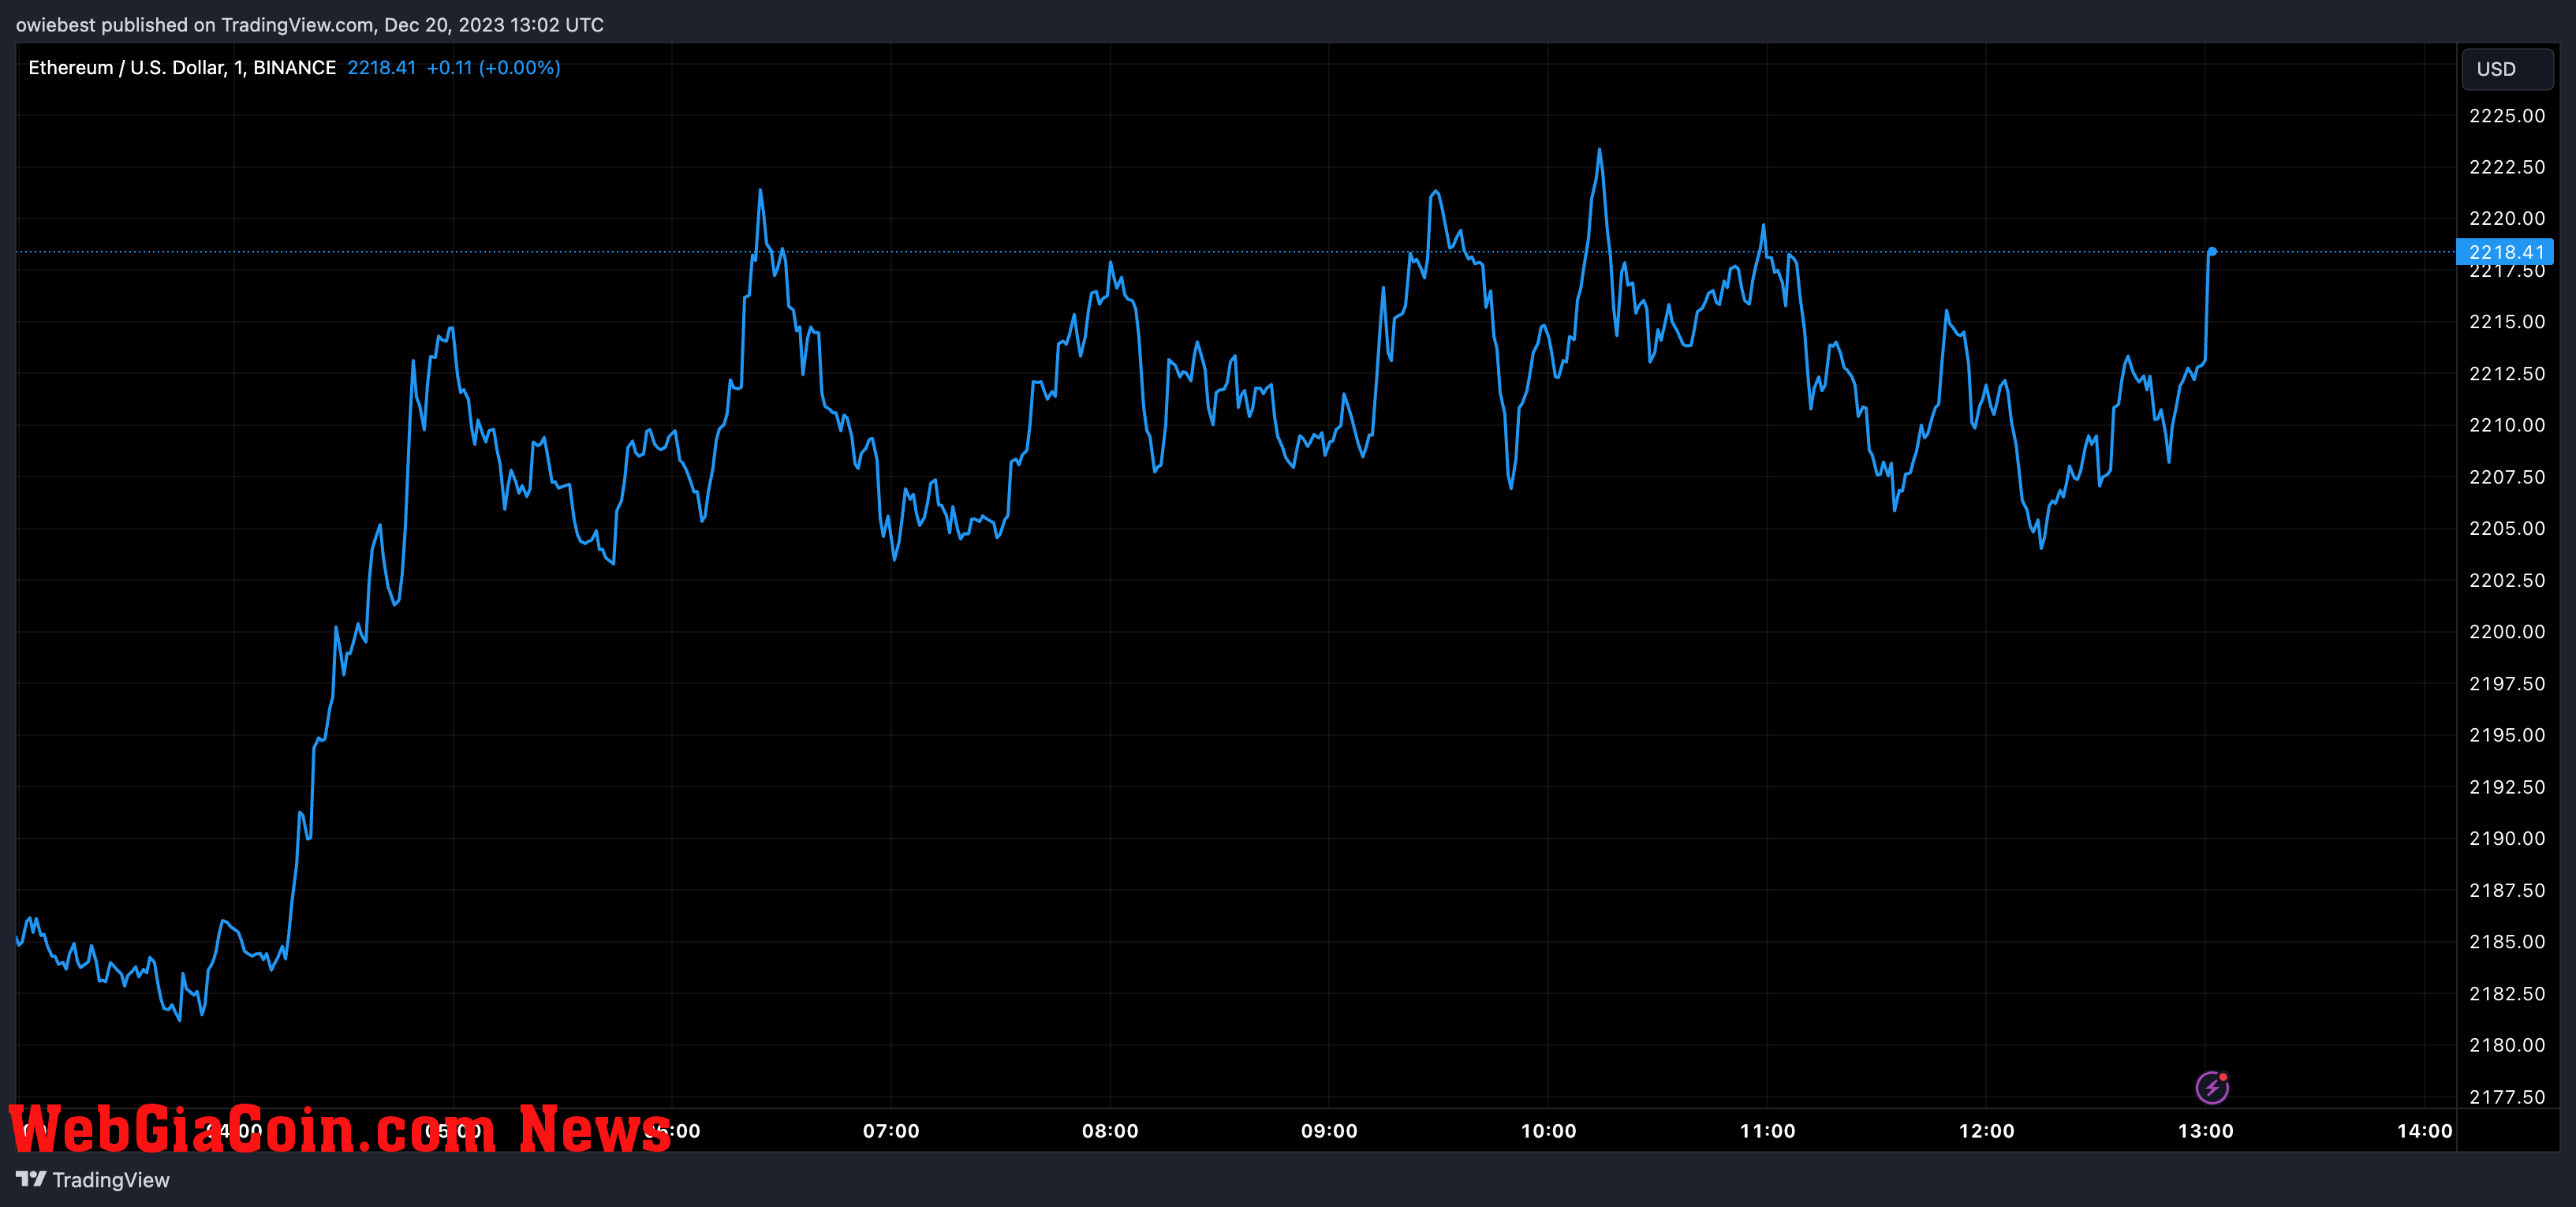The width and height of the screenshot is (2576, 1207).
Task: Click the 09:00 time axis label
Action: point(1329,1131)
